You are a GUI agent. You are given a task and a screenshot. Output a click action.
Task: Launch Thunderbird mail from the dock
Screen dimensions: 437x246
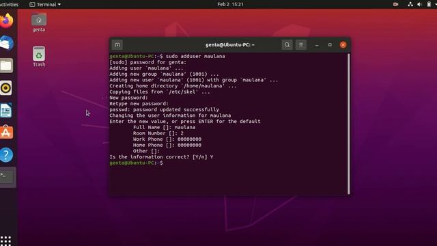pyautogui.click(x=6, y=43)
